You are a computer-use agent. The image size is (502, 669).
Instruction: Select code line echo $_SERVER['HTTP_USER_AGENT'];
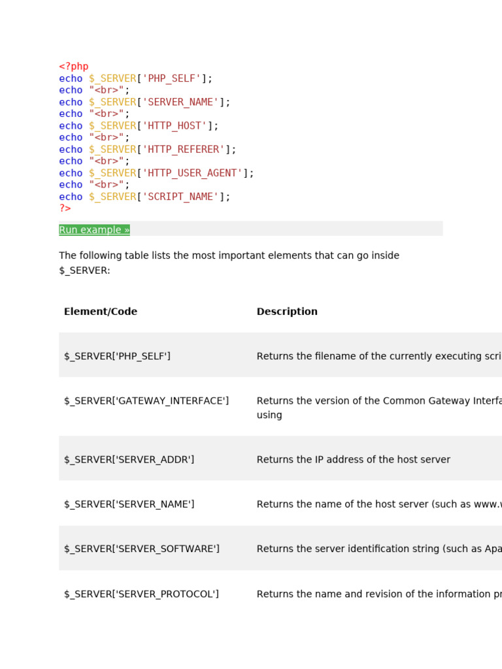156,173
